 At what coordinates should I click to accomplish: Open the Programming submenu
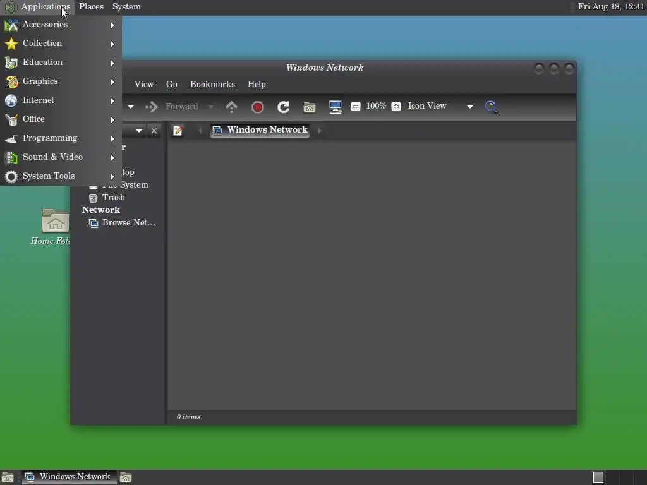pyautogui.click(x=61, y=138)
